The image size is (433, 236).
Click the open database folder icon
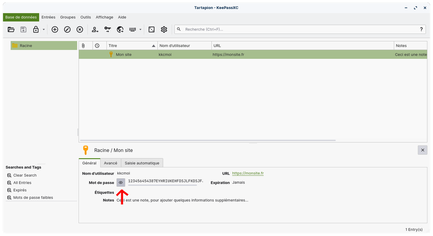pos(11,29)
